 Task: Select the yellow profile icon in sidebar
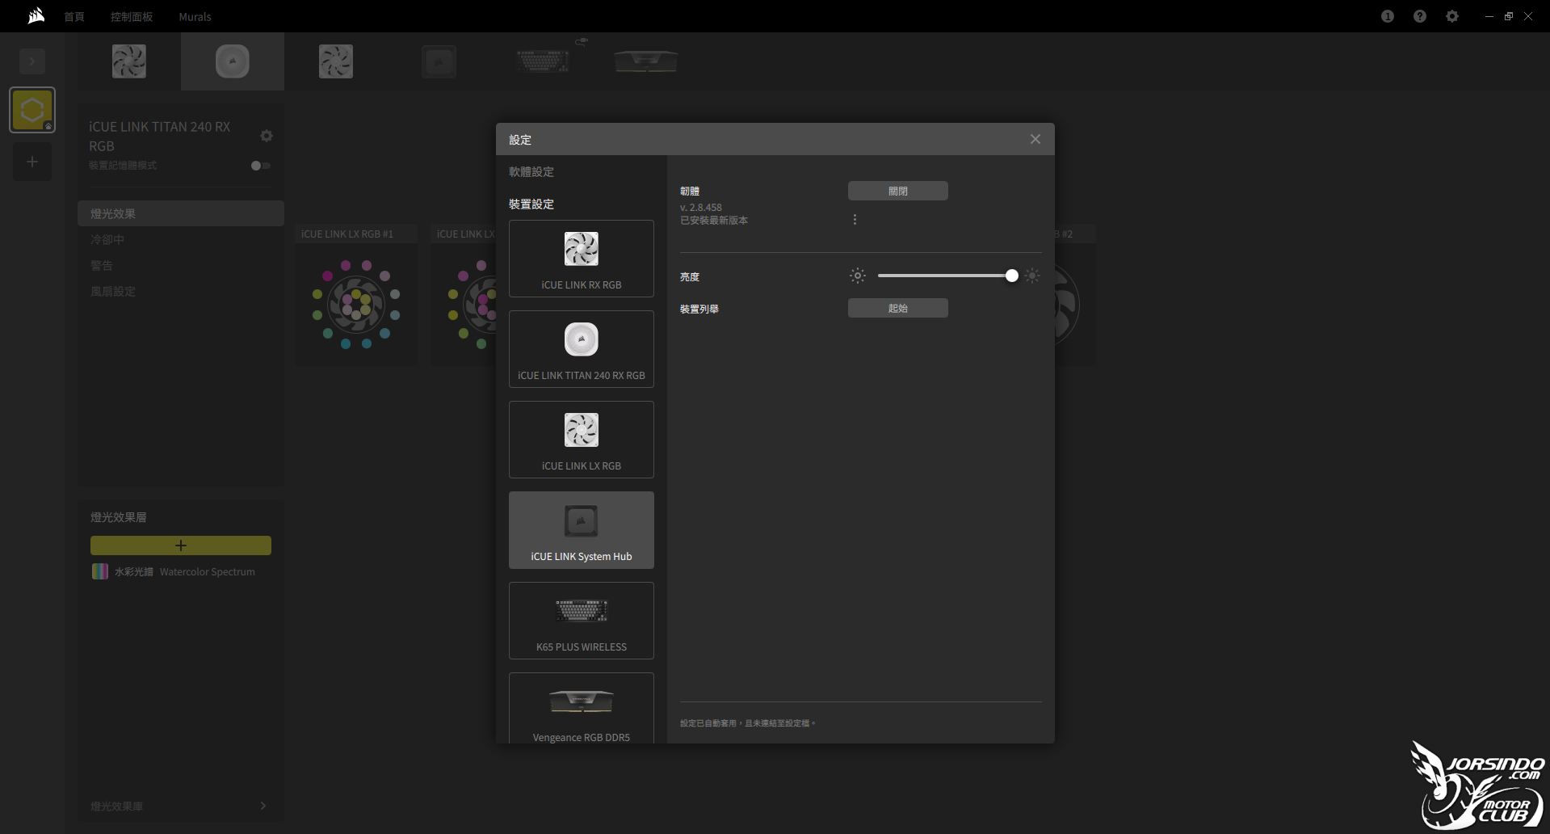32,110
